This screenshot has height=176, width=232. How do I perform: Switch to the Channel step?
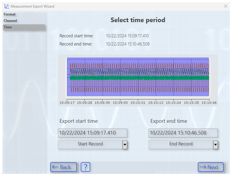[x=10, y=21]
